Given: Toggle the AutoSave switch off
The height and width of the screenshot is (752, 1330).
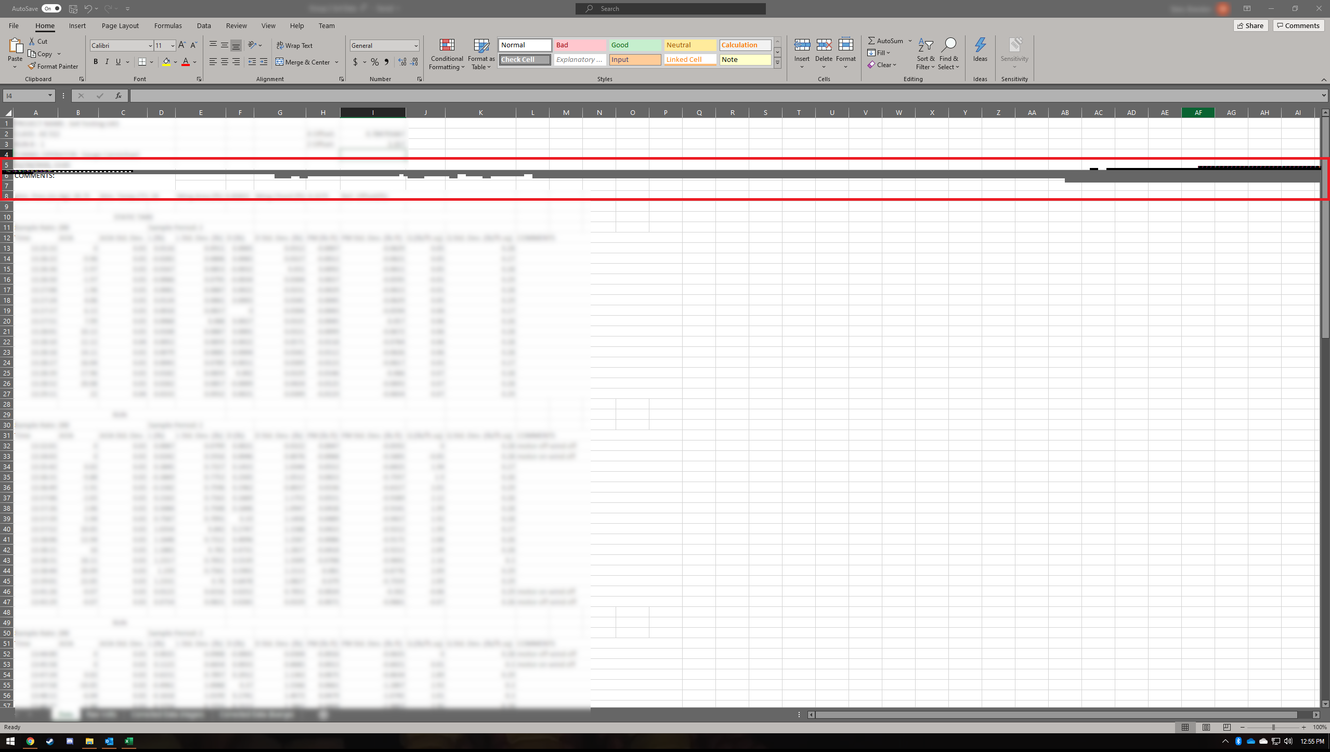Looking at the screenshot, I should click(x=51, y=8).
